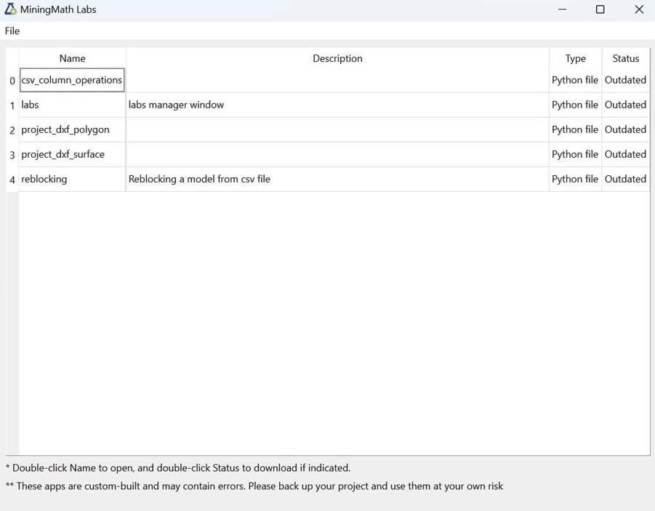
Task: Click Python file type of project_dxf_polygon
Action: [575, 129]
